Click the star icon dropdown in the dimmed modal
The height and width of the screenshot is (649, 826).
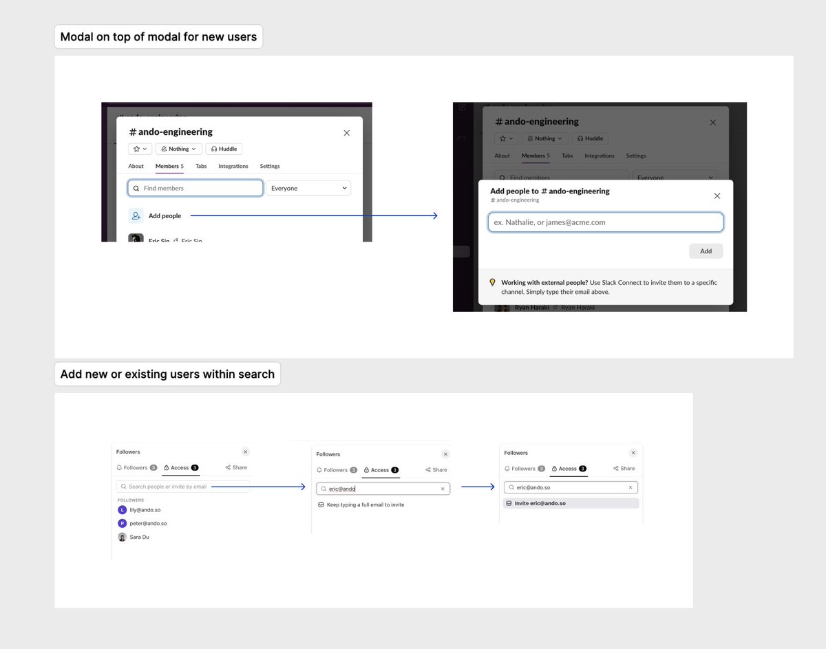click(507, 138)
